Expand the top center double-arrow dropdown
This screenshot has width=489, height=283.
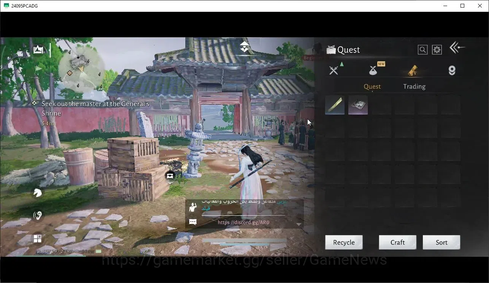[244, 47]
